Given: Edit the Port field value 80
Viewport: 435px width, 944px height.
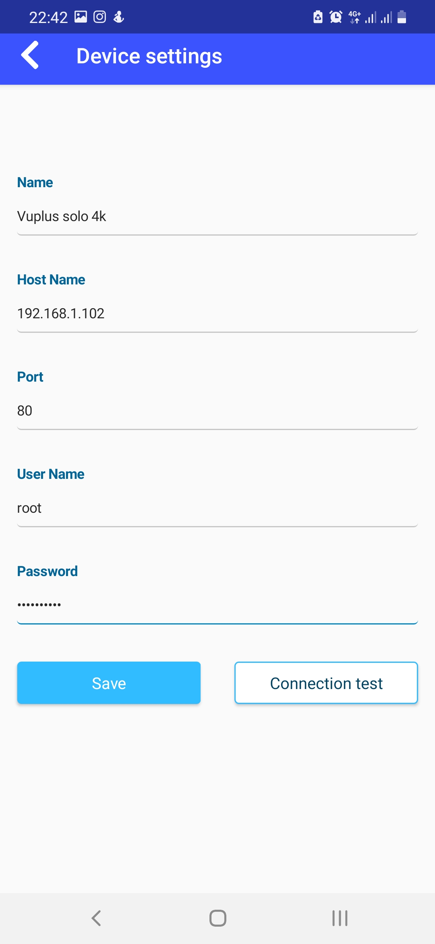Looking at the screenshot, I should (x=217, y=411).
